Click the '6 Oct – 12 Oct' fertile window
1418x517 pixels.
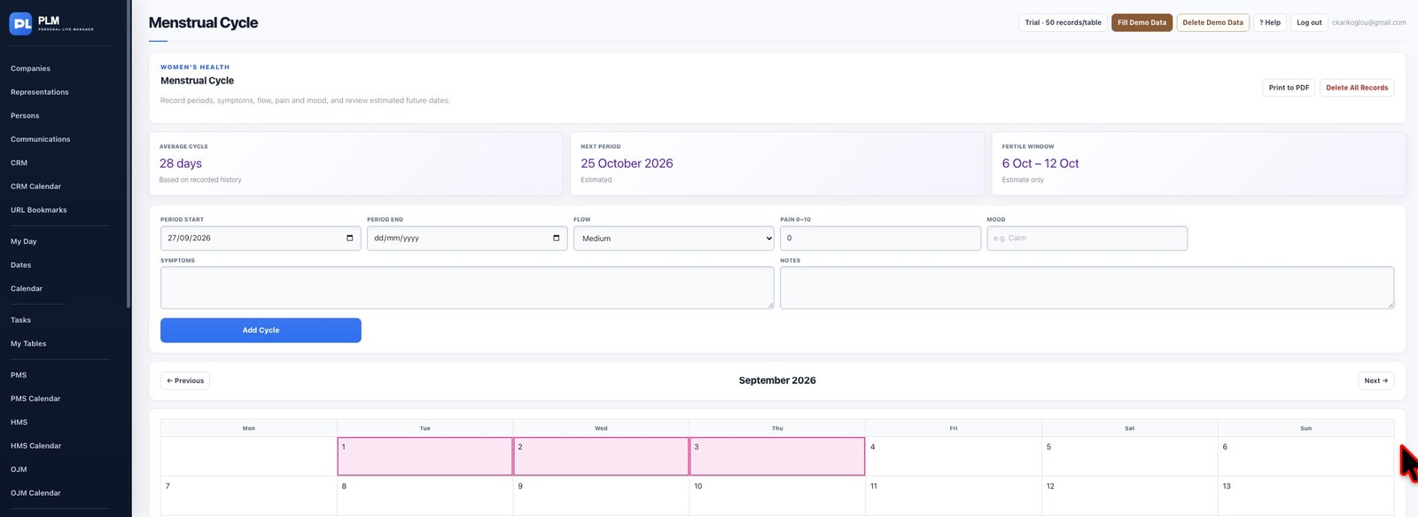[x=1040, y=163]
